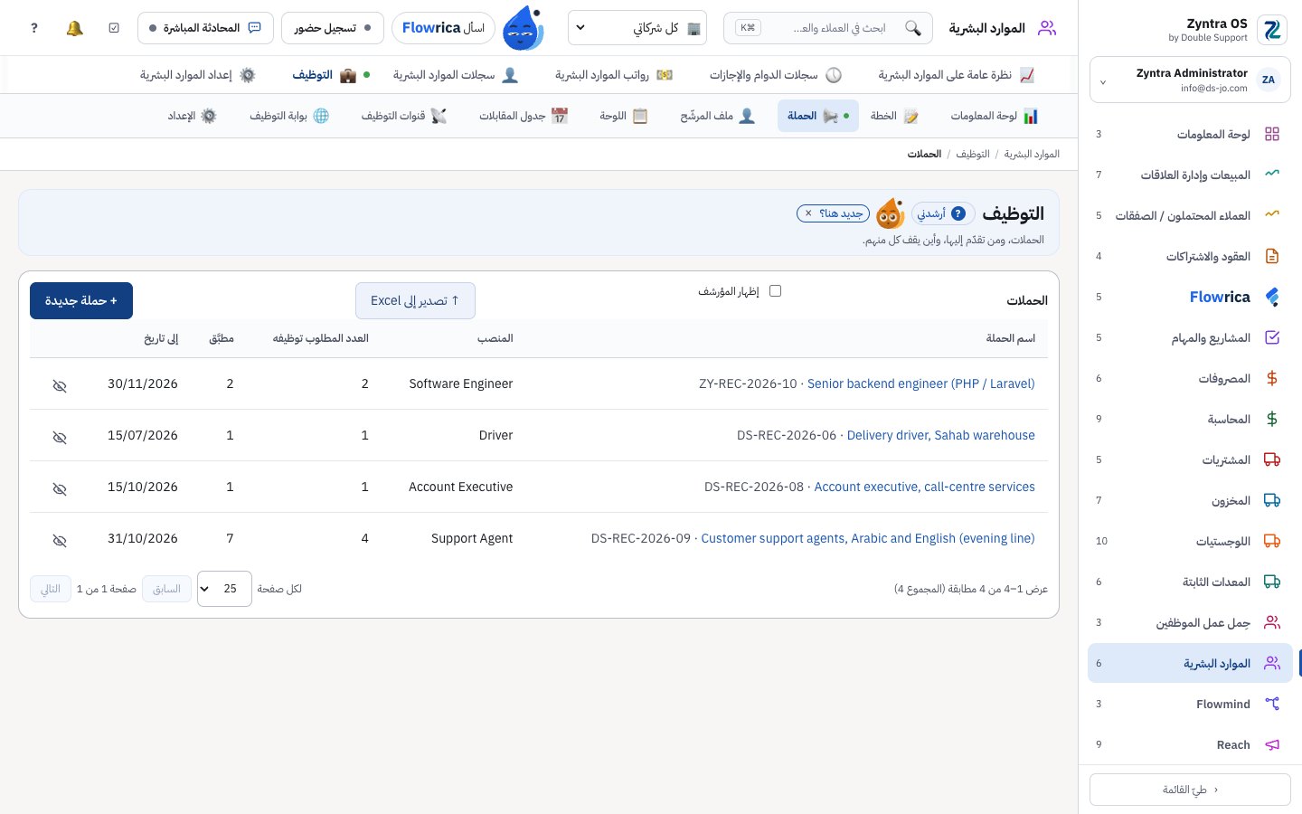Collapse the sidebar with طيّ القائمة
1302x814 pixels.
1190,790
